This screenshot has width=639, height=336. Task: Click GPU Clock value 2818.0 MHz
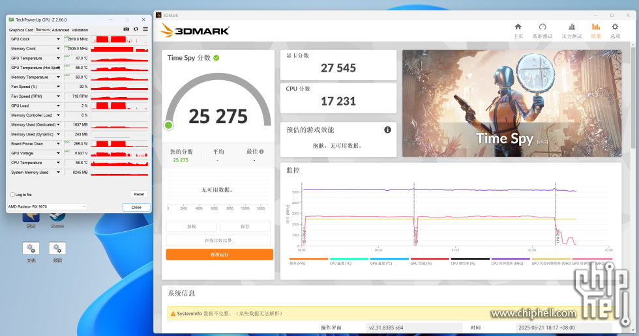77,39
